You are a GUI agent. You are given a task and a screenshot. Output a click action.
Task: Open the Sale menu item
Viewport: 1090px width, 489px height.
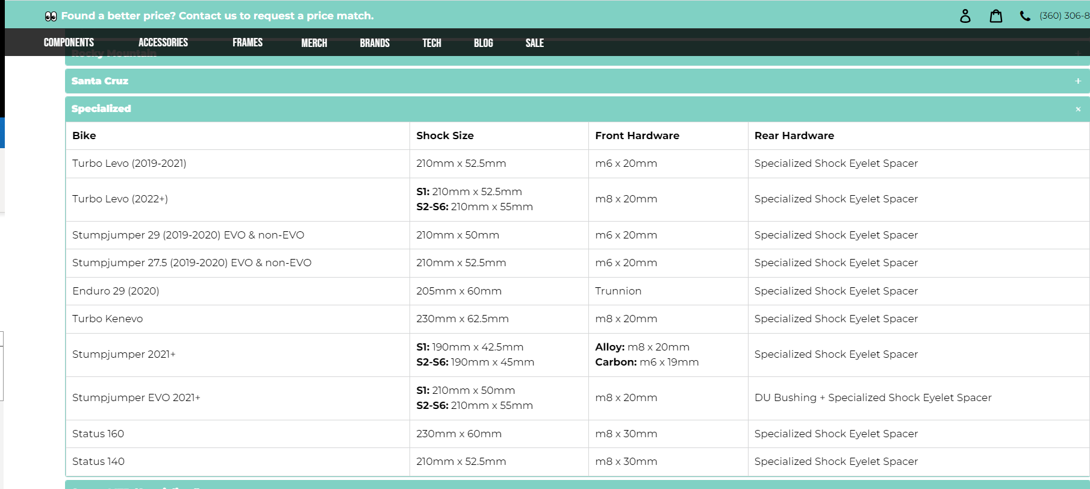click(x=535, y=43)
